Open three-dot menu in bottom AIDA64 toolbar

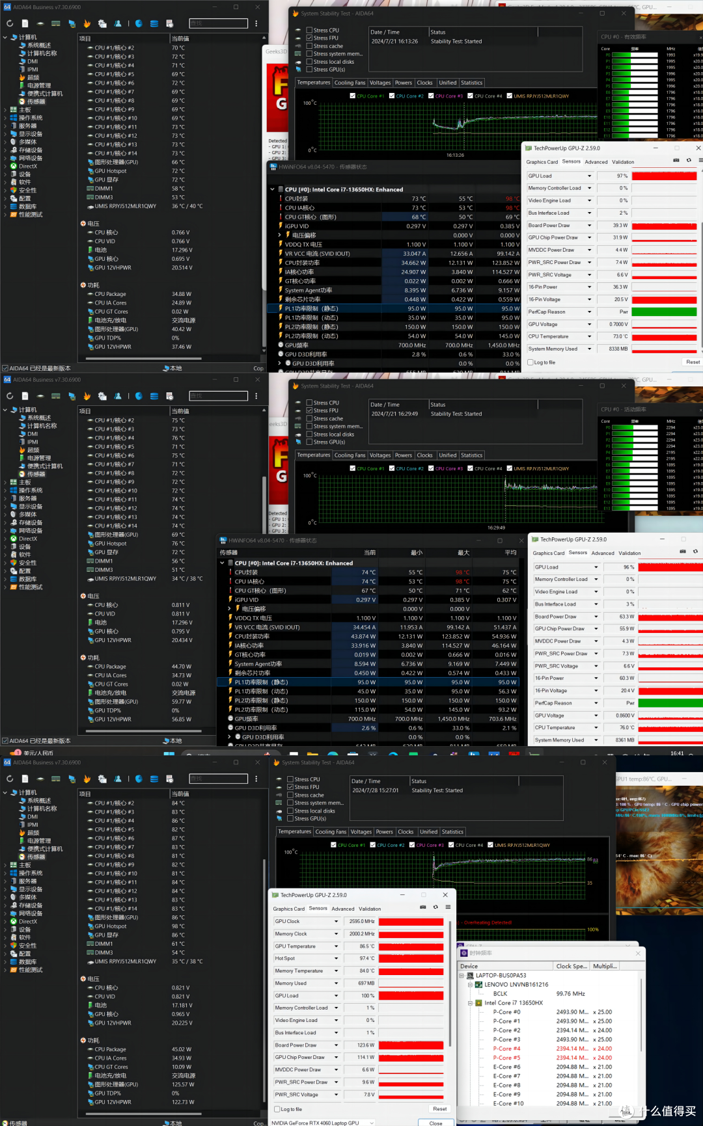[x=256, y=779]
